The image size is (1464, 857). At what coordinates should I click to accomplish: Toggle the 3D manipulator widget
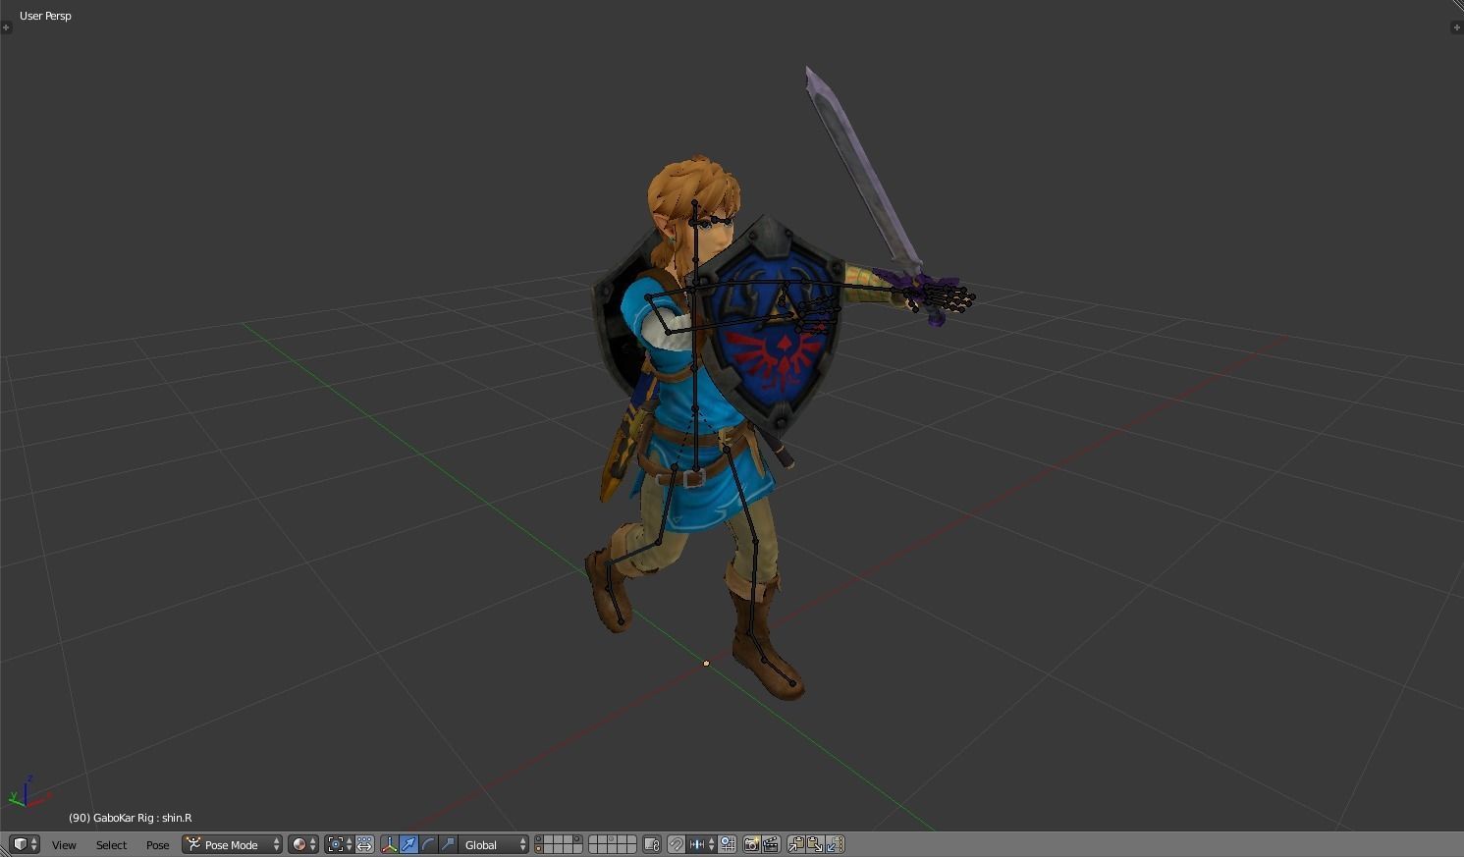[390, 844]
